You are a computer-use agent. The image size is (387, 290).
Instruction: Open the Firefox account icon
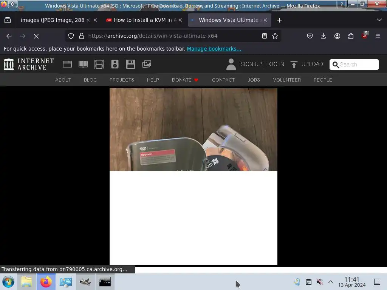tap(337, 36)
